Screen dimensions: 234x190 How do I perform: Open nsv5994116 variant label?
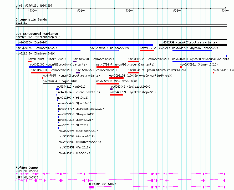tap(223, 70)
